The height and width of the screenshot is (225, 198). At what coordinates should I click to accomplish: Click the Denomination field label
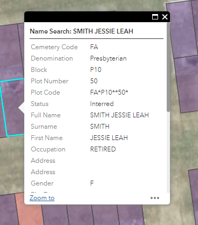point(52,58)
